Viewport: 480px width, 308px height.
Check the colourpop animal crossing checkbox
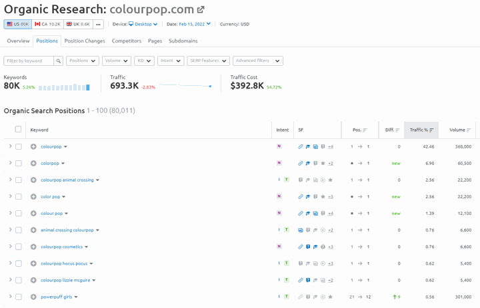pyautogui.click(x=19, y=180)
